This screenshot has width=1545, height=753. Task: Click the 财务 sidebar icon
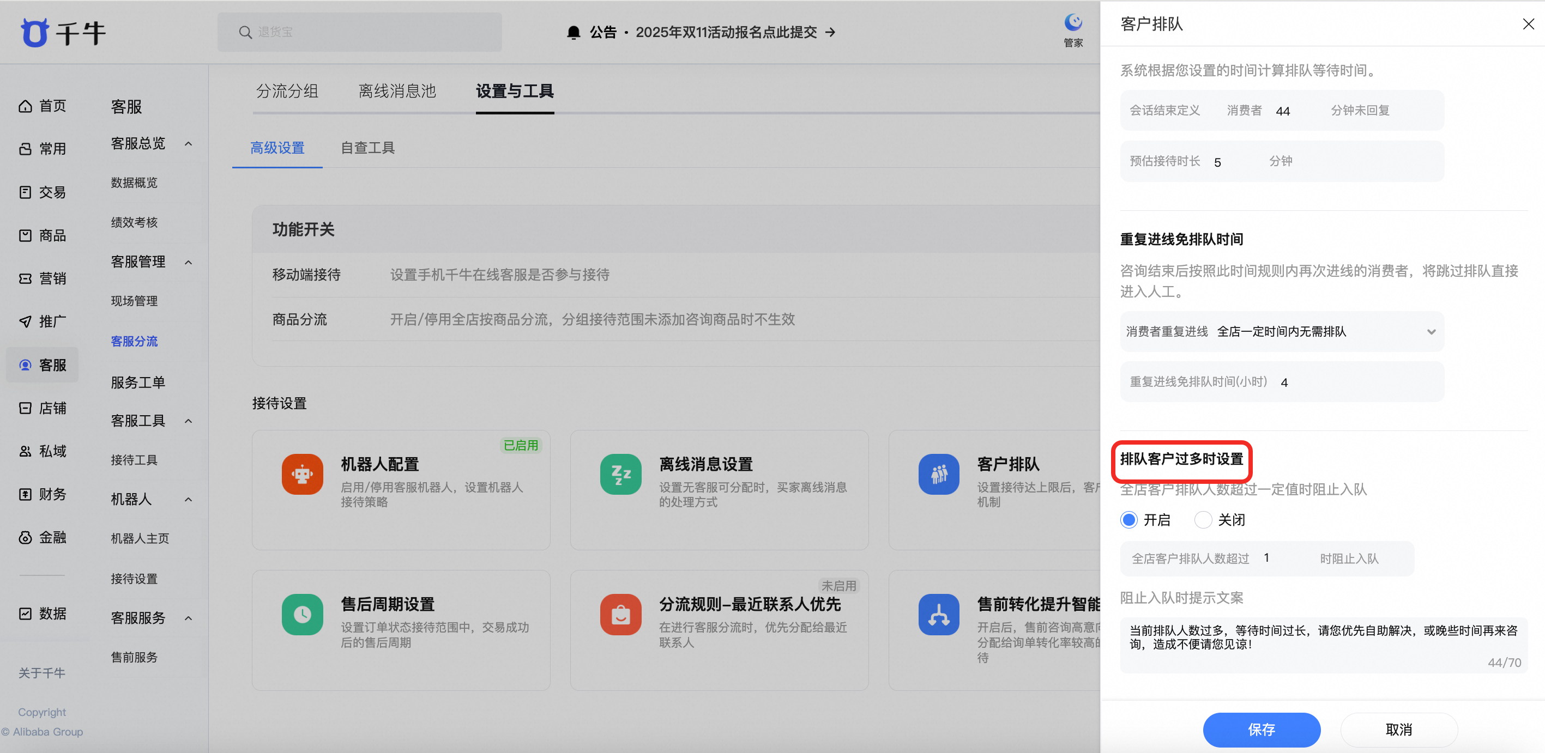click(x=25, y=494)
